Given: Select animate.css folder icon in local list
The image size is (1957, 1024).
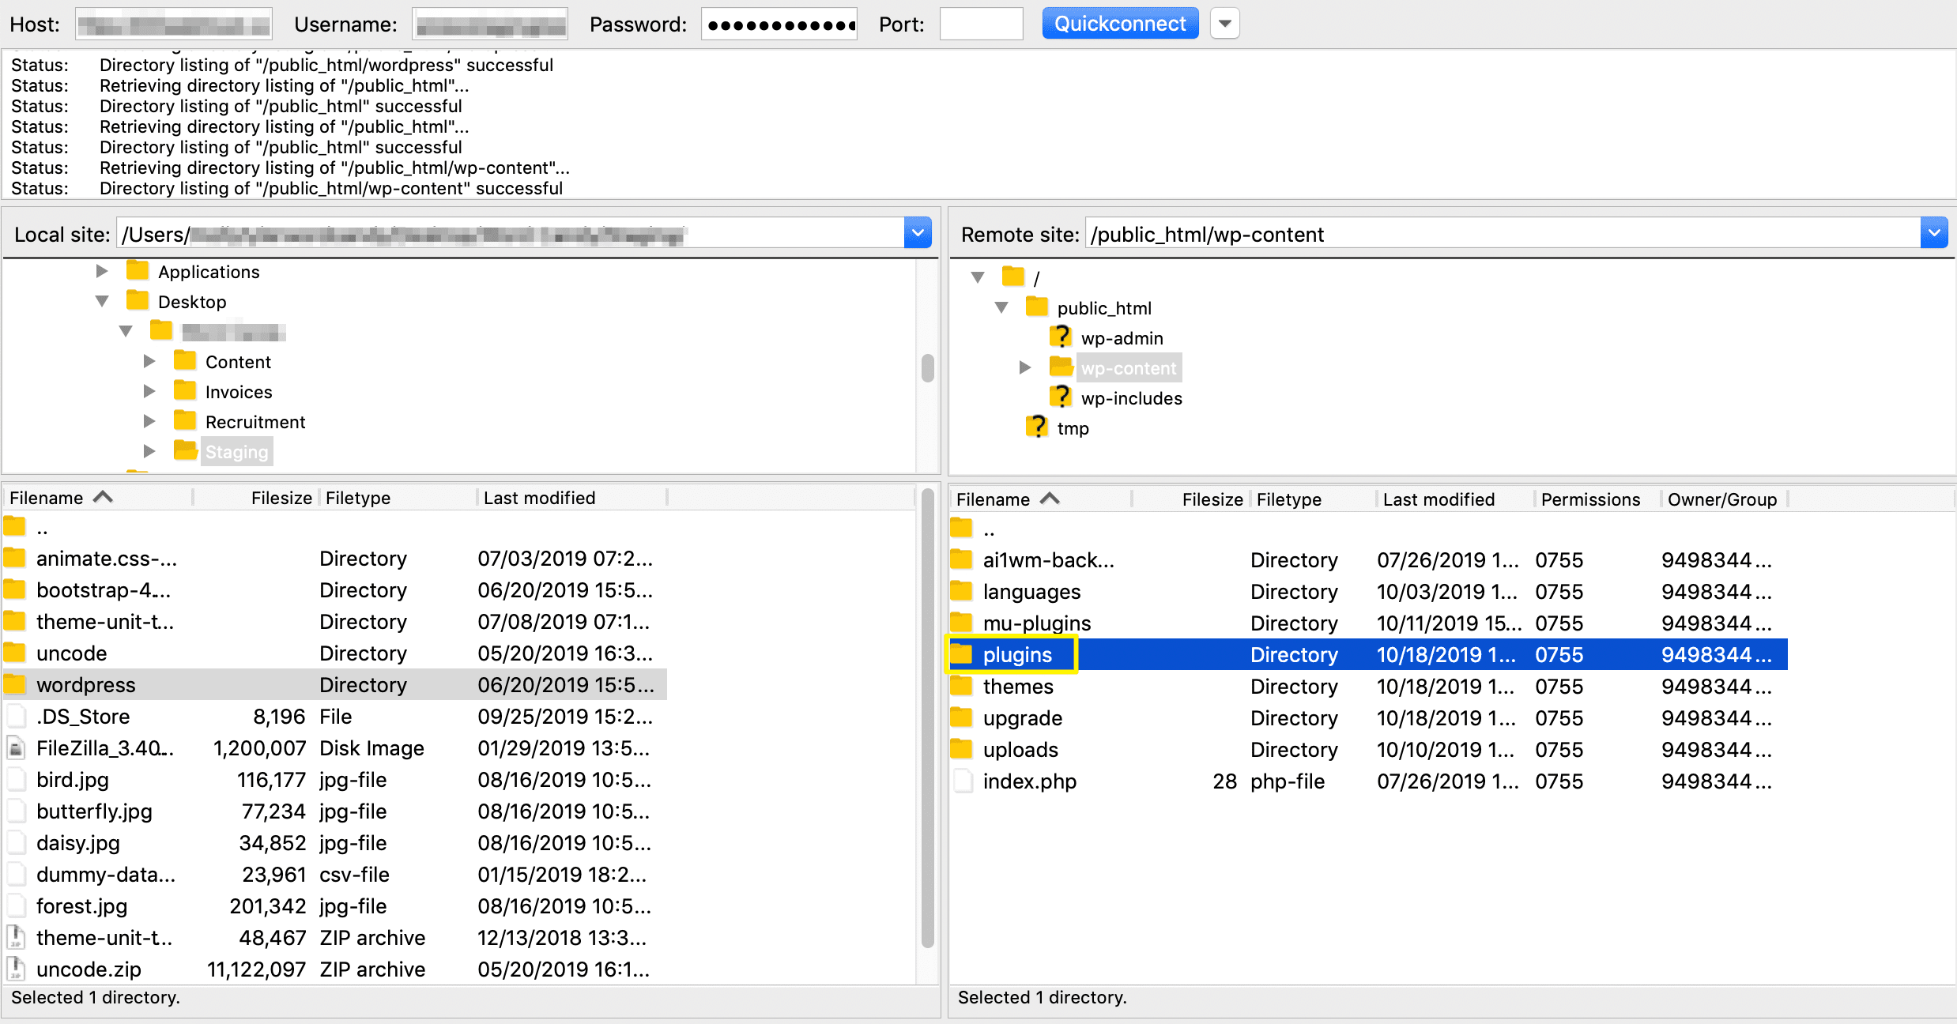Looking at the screenshot, I should click(x=14, y=558).
